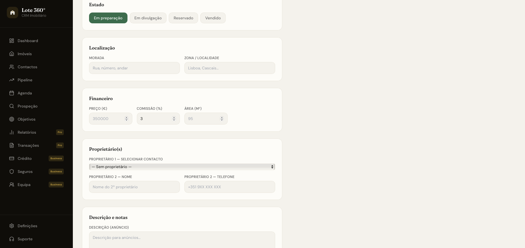Image resolution: width=525 pixels, height=248 pixels.
Task: Focus the Proprietário 2 Nome input
Action: [134, 187]
